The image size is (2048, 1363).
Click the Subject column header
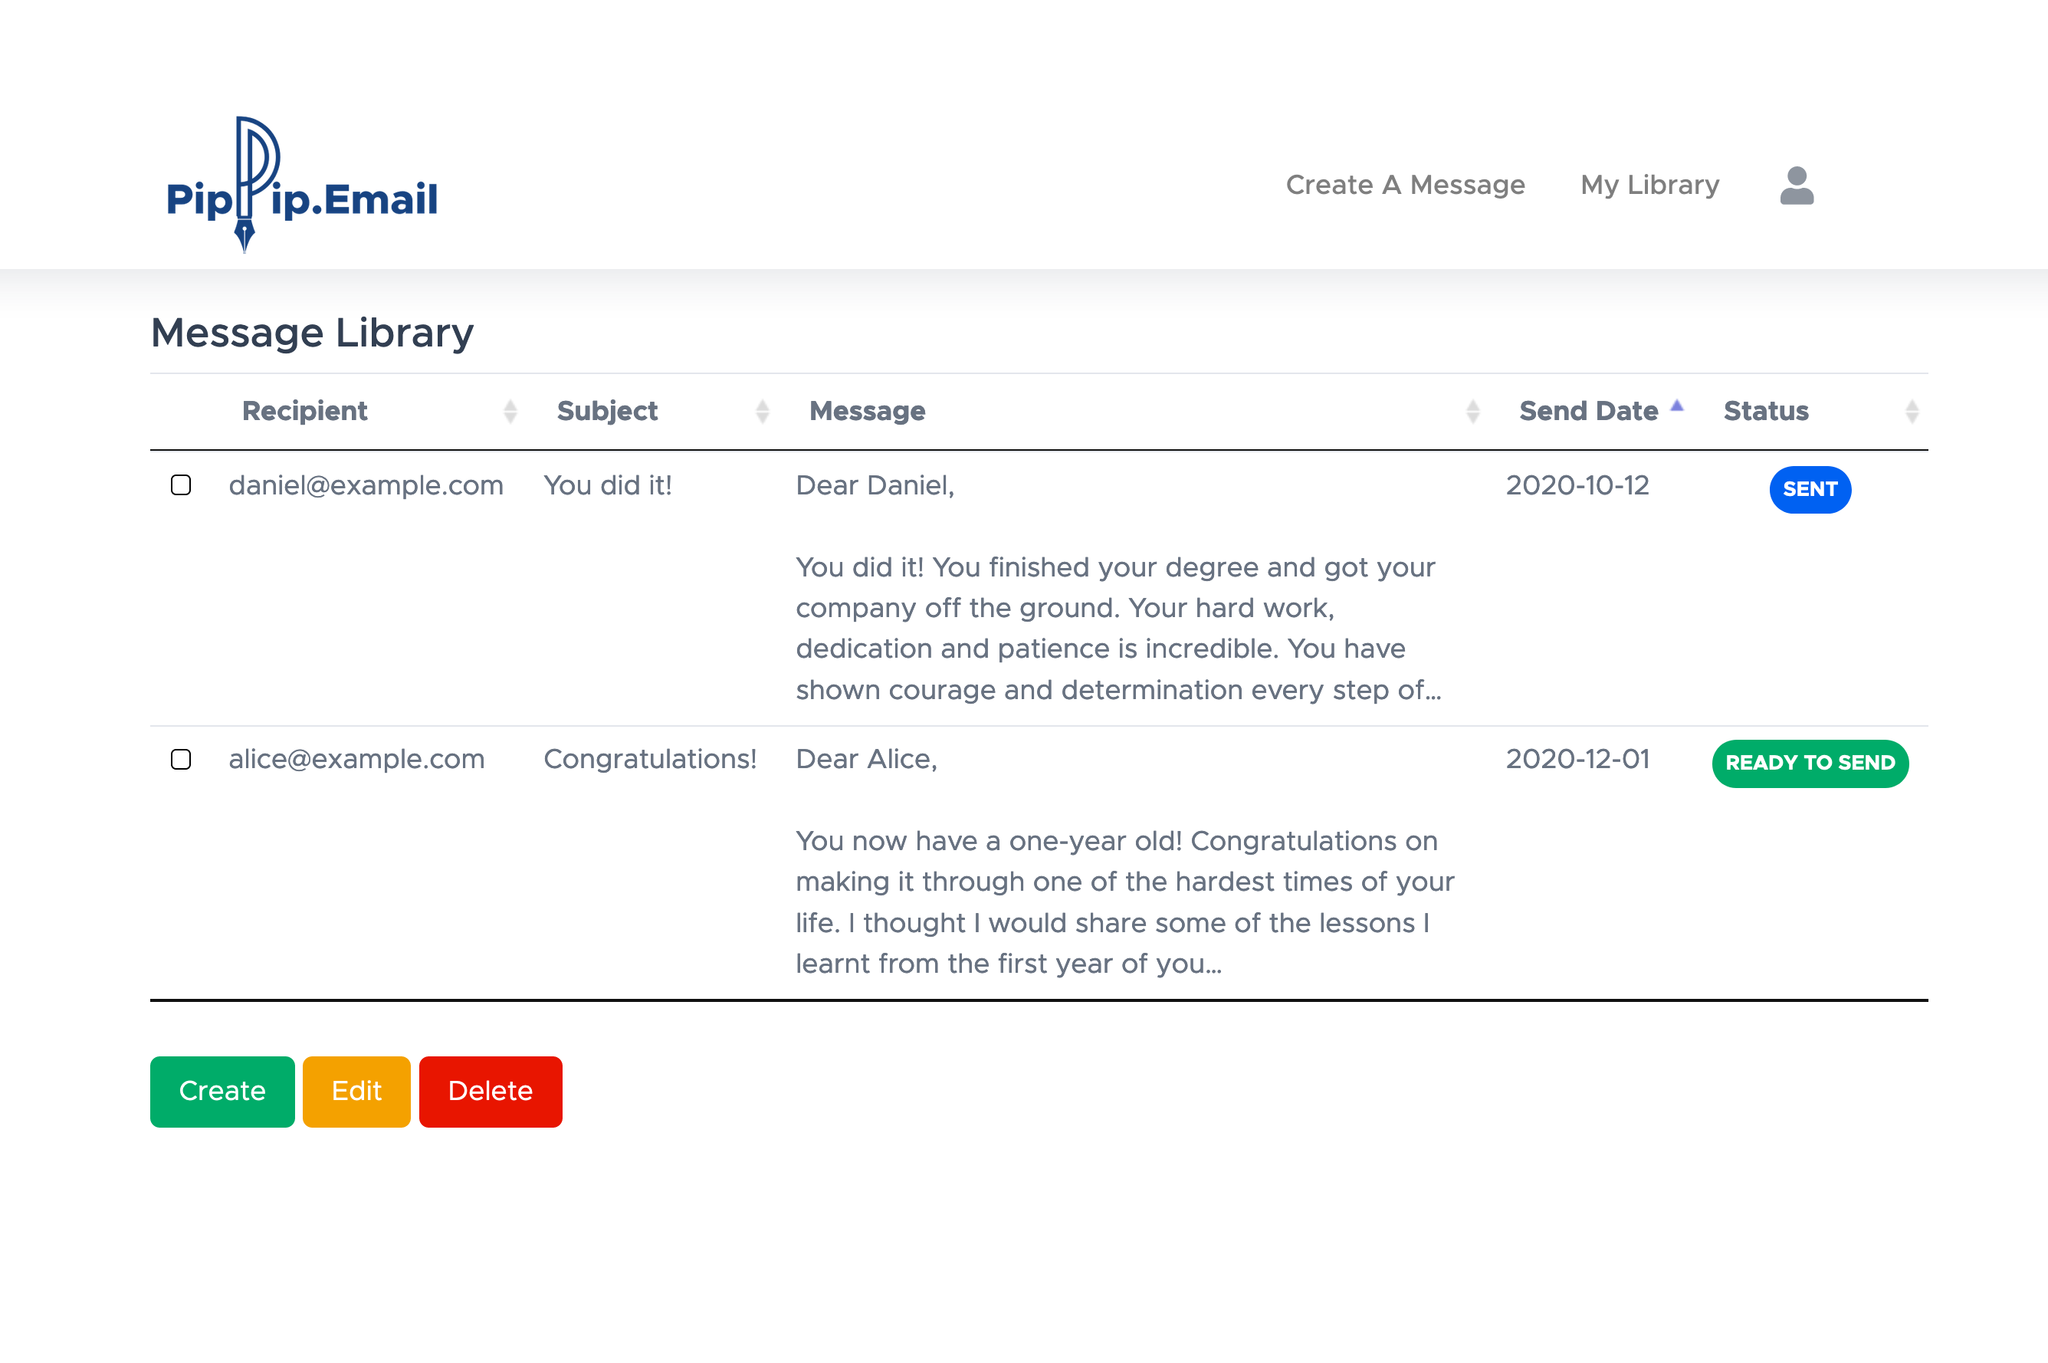[x=607, y=411]
